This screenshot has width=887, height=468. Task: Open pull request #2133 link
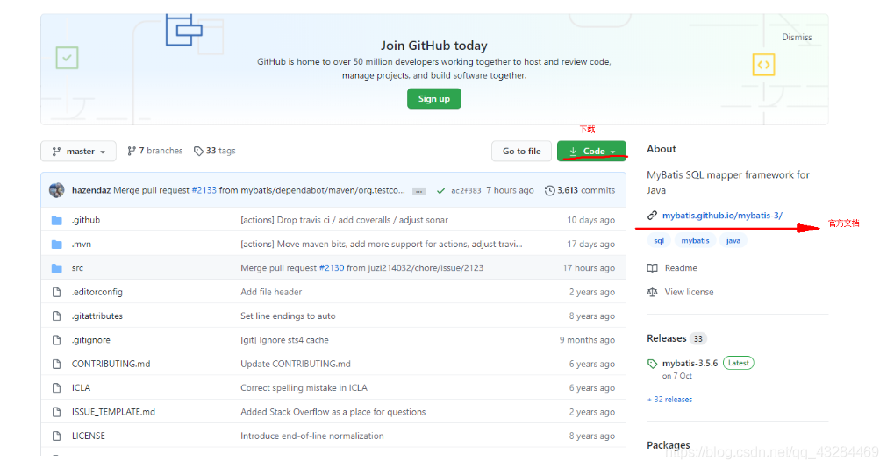(204, 190)
